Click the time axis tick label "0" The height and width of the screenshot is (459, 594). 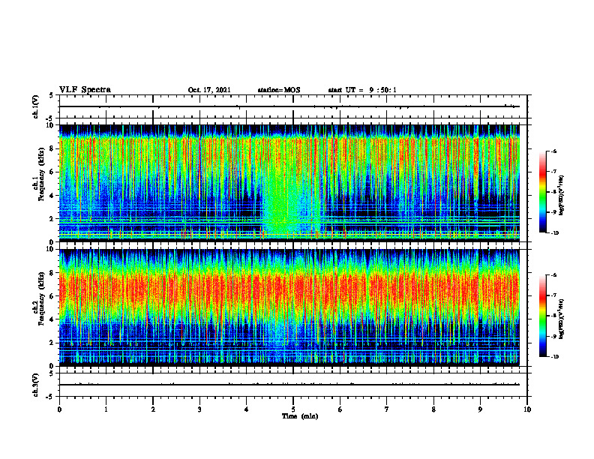(x=59, y=409)
